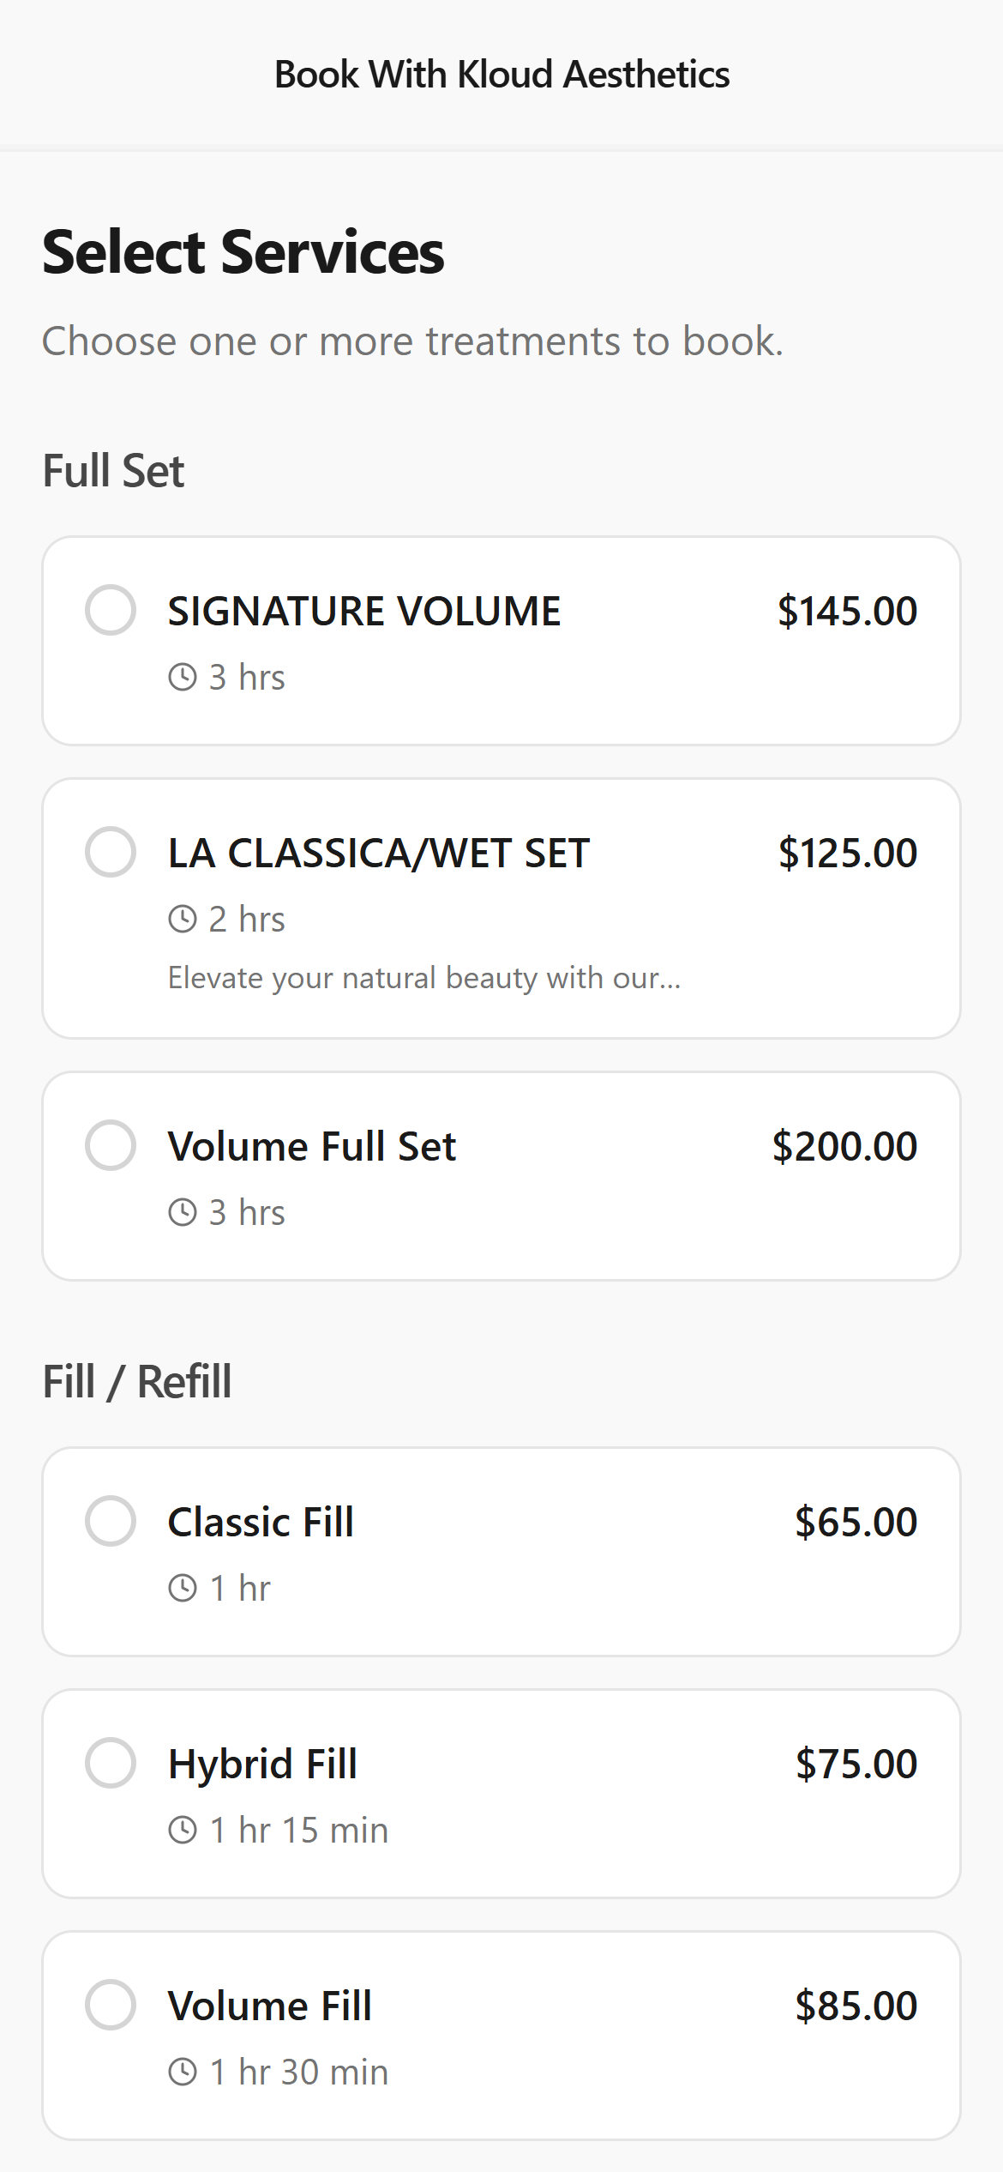Click the Book With Kloud Aesthetics header title
The height and width of the screenshot is (2172, 1003).
click(501, 75)
